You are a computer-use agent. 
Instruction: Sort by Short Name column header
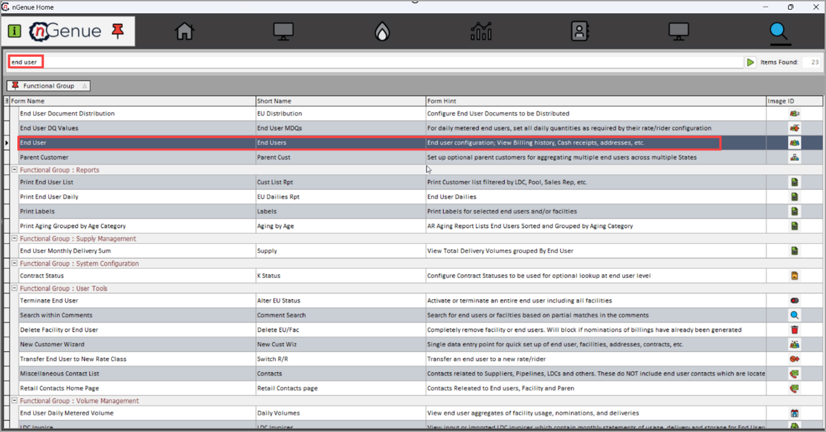pyautogui.click(x=340, y=101)
